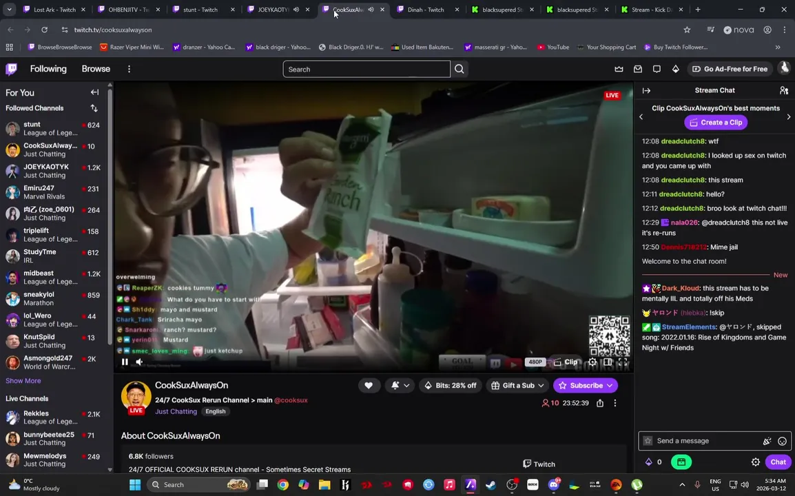Screen dimensions: 795x496
Task: Click the search magnifier button
Action: [460, 69]
